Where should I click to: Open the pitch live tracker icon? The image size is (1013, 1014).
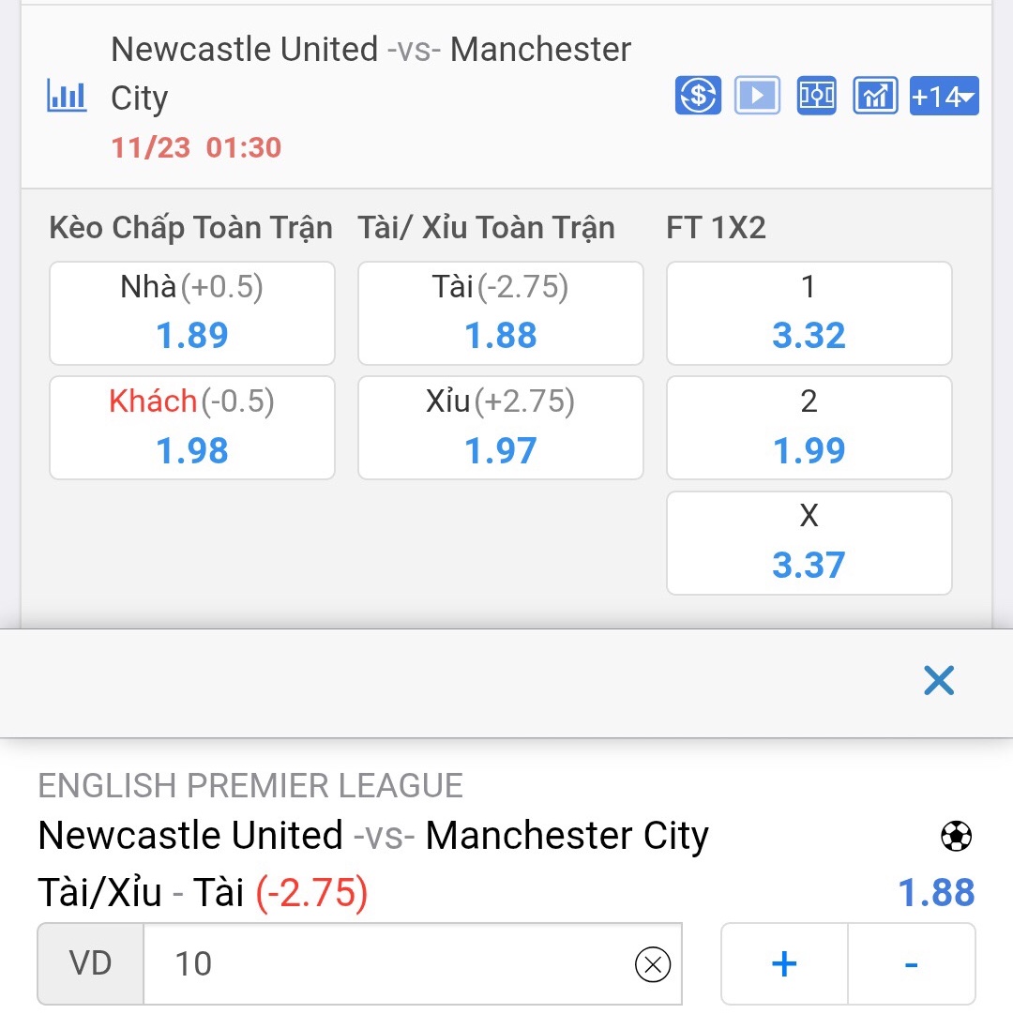tap(816, 96)
